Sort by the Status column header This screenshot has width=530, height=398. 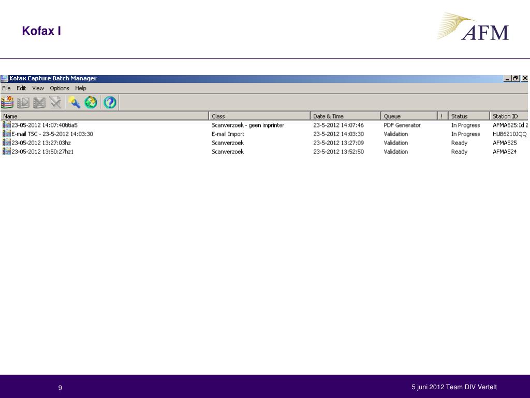tap(469, 116)
